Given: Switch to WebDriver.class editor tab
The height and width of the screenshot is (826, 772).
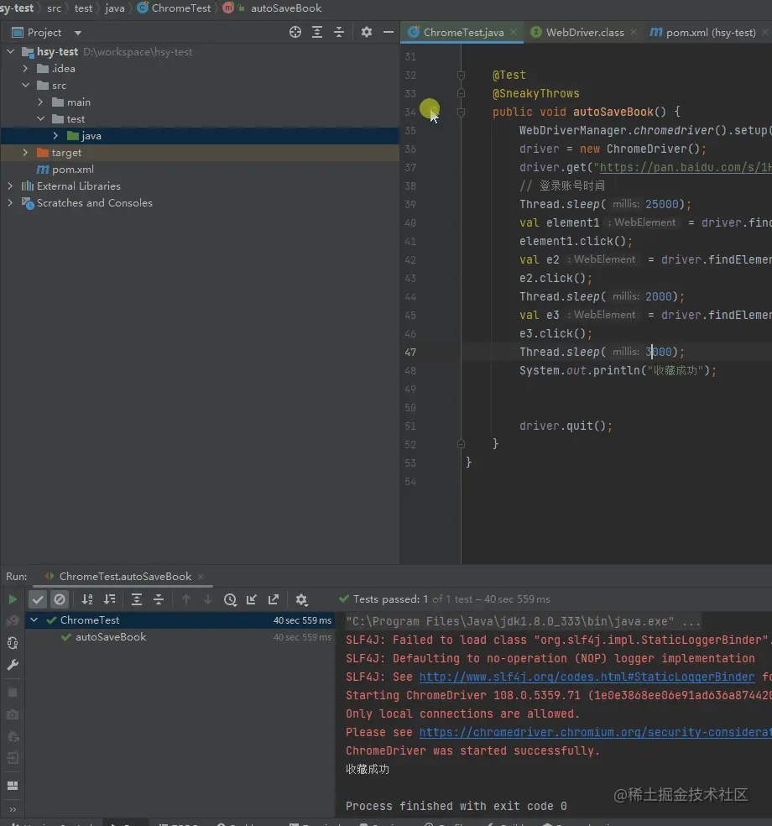Looking at the screenshot, I should 584,33.
